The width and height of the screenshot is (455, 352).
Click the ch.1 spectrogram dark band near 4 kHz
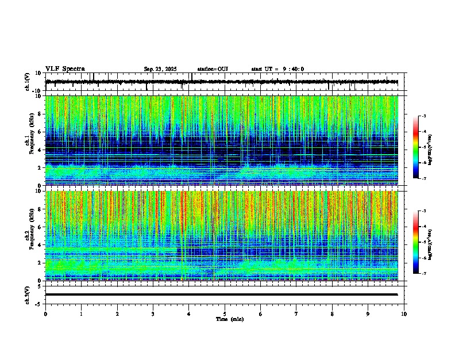221,151
